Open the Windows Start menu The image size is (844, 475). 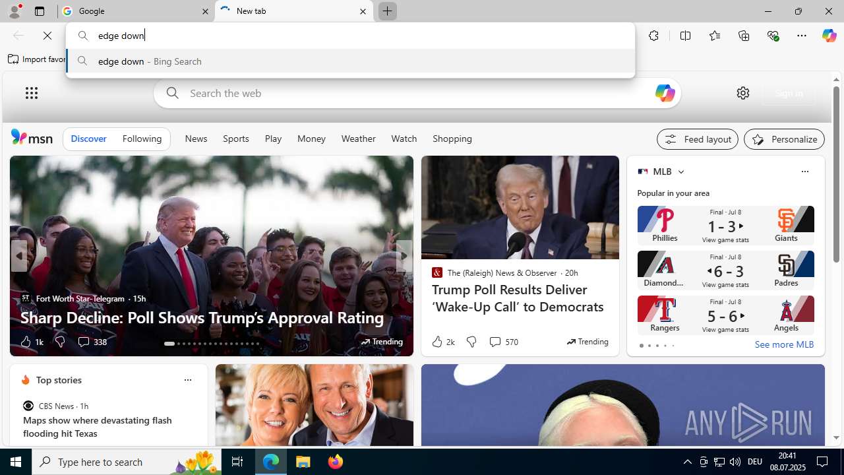(x=16, y=462)
